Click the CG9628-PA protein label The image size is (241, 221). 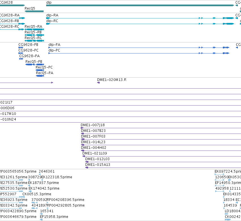point(29,56)
